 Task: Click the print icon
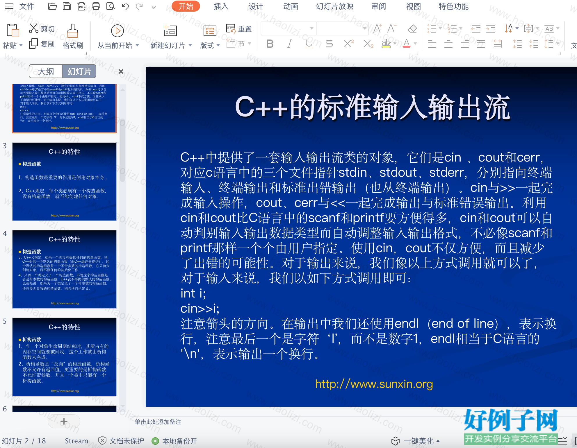pyautogui.click(x=96, y=6)
